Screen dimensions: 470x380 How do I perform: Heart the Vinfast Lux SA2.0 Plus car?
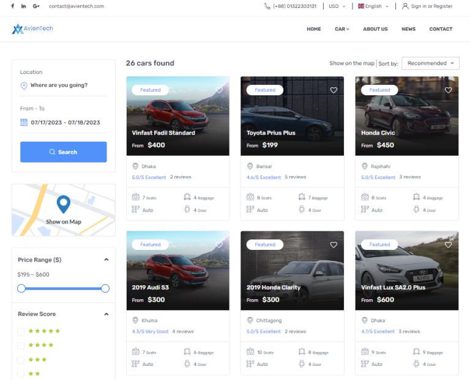pos(448,245)
